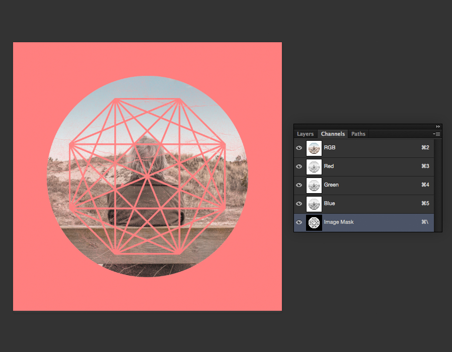Toggle Image Mask channel visibility
Image resolution: width=452 pixels, height=352 pixels.
click(x=299, y=222)
